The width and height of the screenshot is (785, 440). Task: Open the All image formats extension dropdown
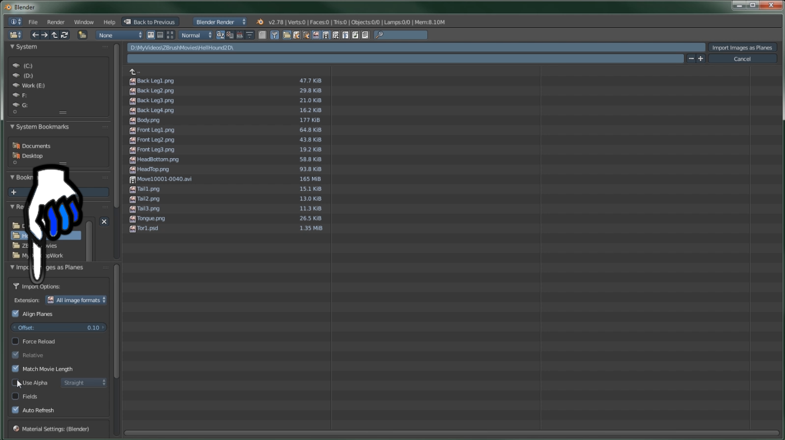point(76,300)
